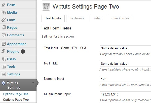Click the 'only multible' description text
Screen dimensions: 151x103
(x=125, y=100)
